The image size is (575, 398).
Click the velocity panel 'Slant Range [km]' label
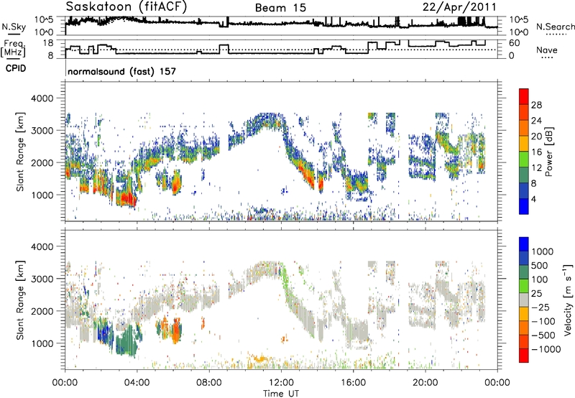(x=20, y=300)
